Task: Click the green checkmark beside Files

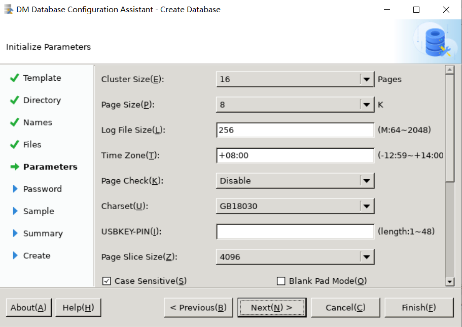Action: pos(14,145)
